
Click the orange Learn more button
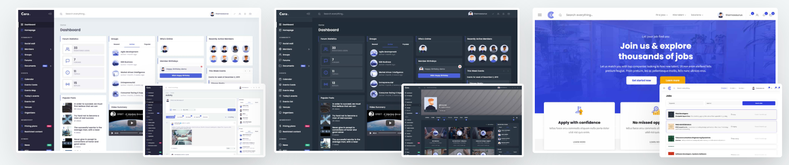coord(673,80)
